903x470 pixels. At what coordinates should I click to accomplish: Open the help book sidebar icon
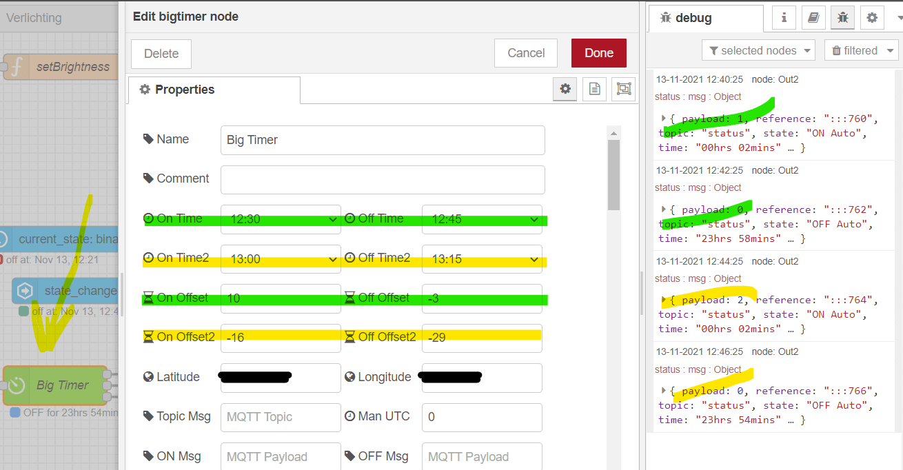coord(813,18)
